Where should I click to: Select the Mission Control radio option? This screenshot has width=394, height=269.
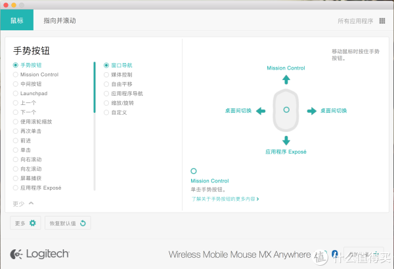tap(16, 75)
